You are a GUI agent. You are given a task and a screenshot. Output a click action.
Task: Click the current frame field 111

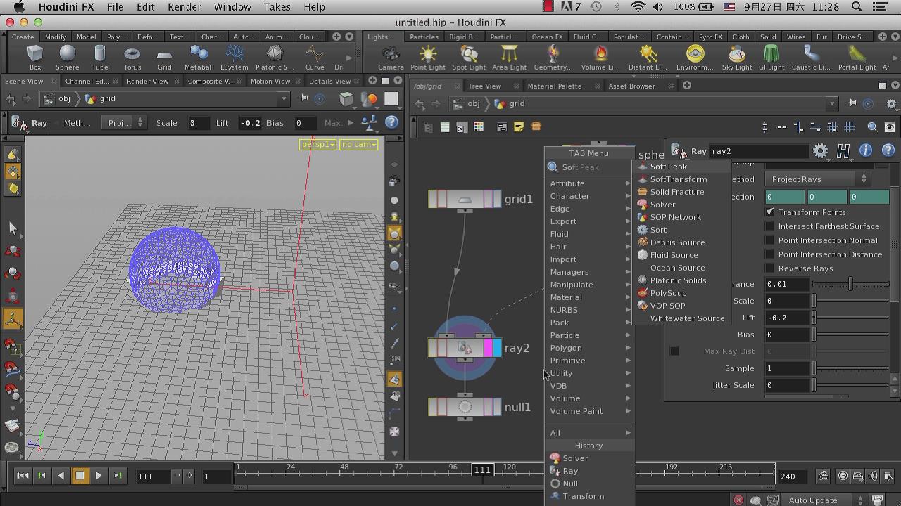[153, 476]
